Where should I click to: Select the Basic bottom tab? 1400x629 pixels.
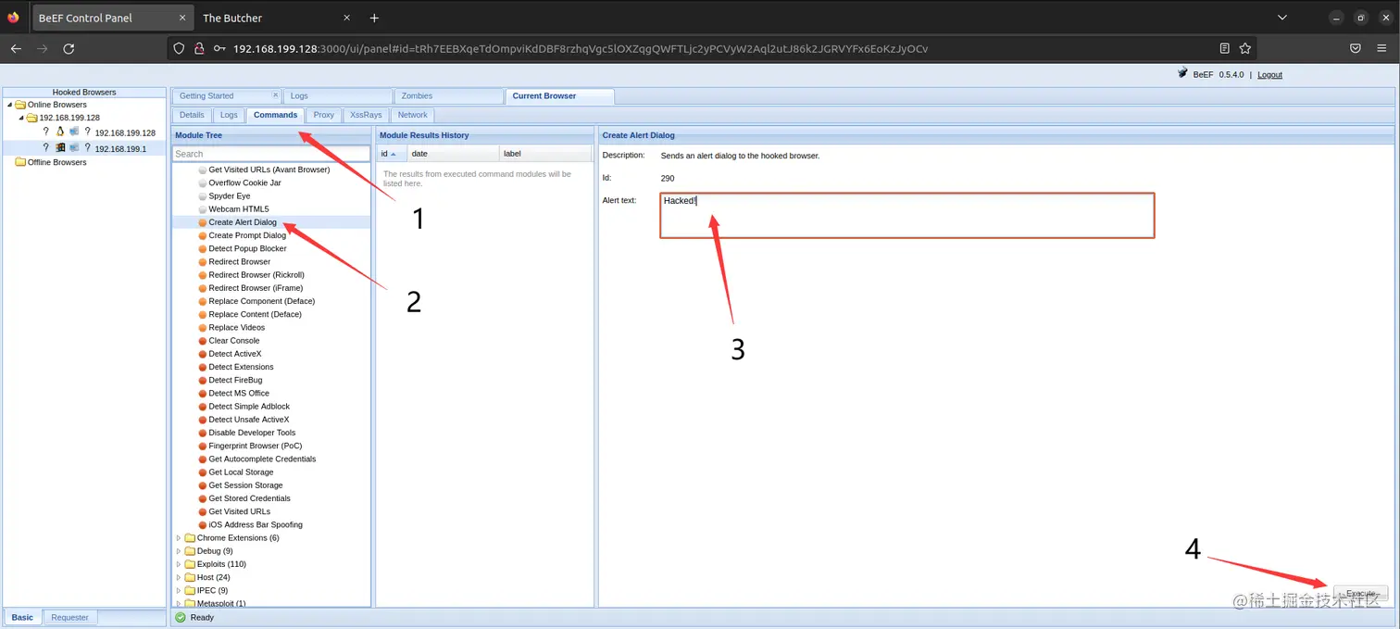(22, 617)
